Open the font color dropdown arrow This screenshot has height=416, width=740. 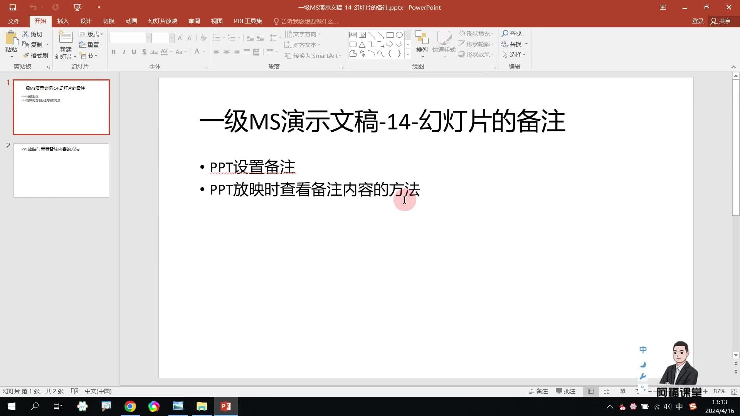click(204, 52)
